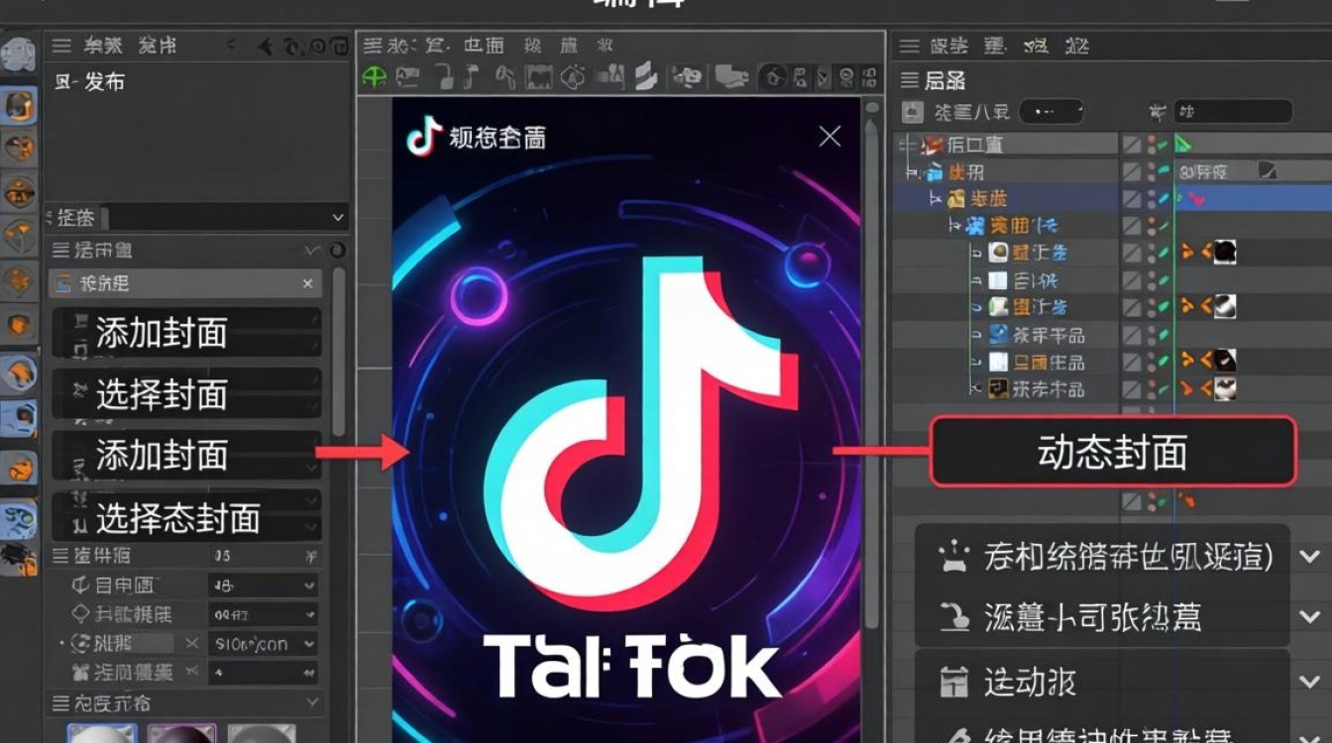Select the dark purple sphere material swatch
1332x743 pixels.
pyautogui.click(x=181, y=734)
